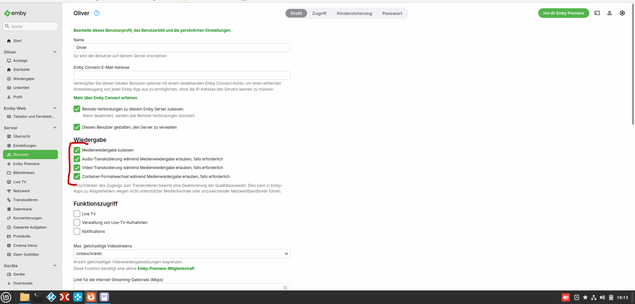Viewport: 635px width, 304px height.
Task: Click the AnyDesk tray icon
Action: tap(566, 297)
